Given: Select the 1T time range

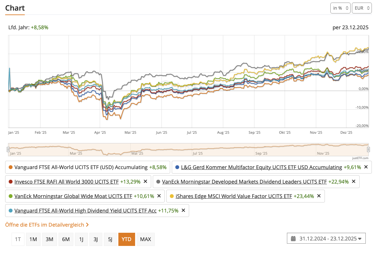Looking at the screenshot, I should pos(18,239).
